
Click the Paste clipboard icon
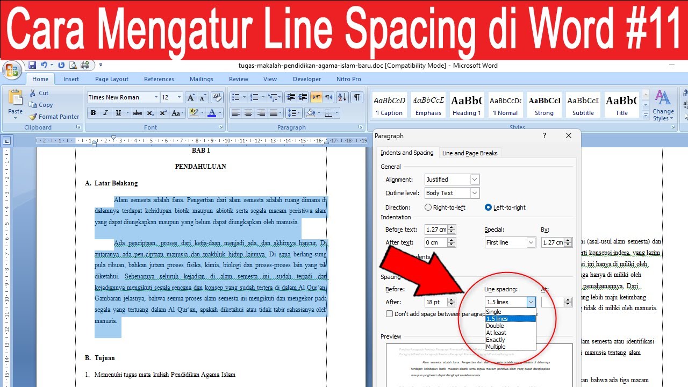[x=15, y=98]
